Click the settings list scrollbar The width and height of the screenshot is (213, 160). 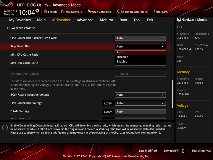click(x=172, y=94)
